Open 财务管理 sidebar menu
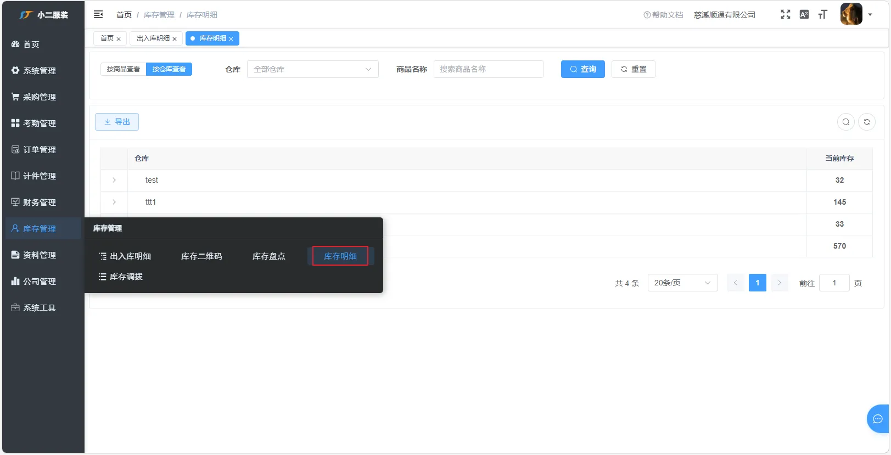Viewport: 891px width, 455px height. tap(43, 202)
